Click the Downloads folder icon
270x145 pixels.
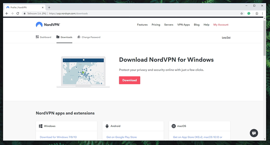tap(58, 37)
